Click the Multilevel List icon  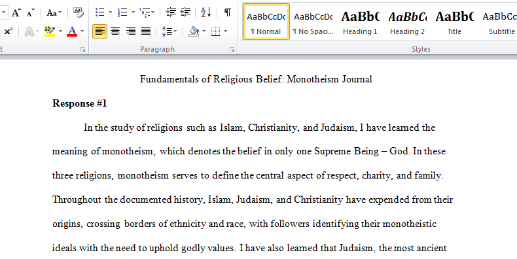[145, 12]
